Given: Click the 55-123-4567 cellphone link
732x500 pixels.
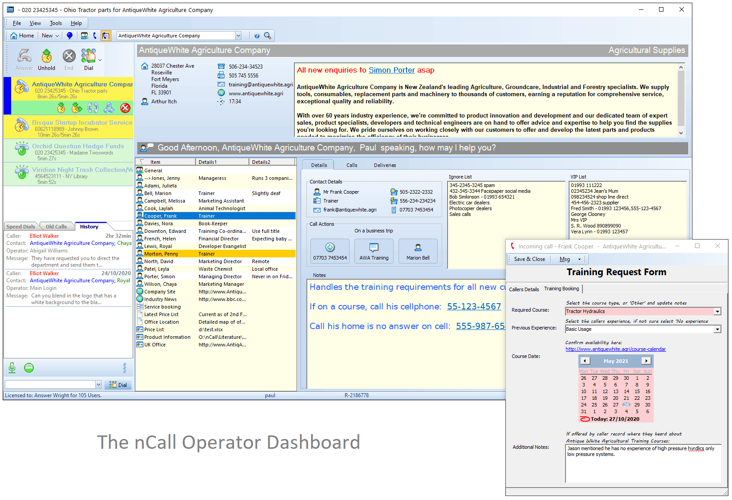Looking at the screenshot, I should [x=474, y=306].
